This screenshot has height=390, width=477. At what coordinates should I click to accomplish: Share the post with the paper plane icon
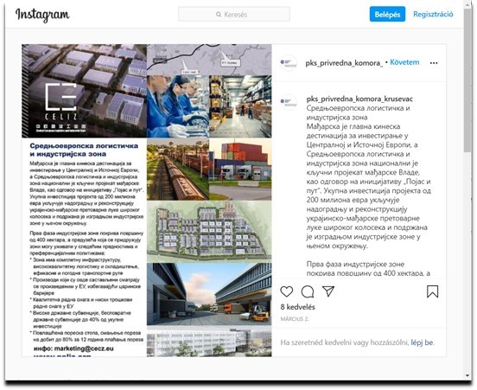328,291
